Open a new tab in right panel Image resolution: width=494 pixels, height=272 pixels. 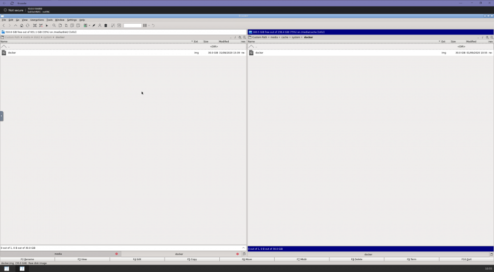pyautogui.click(x=492, y=254)
